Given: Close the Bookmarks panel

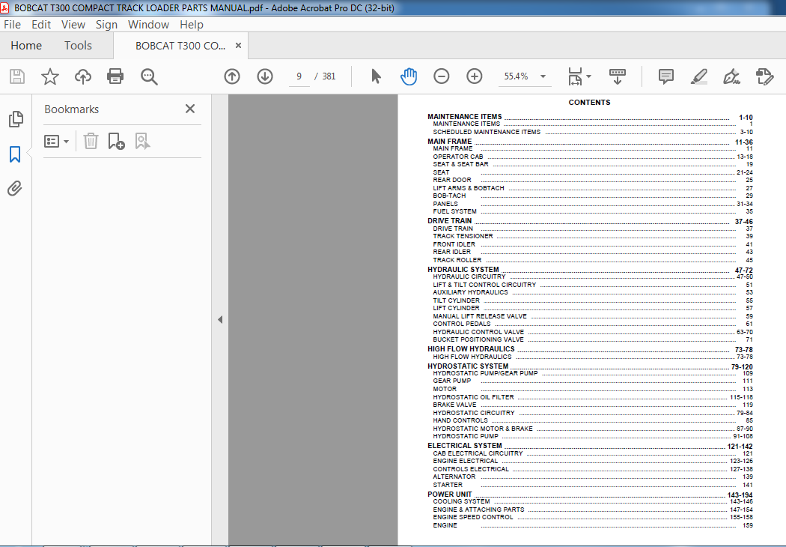Looking at the screenshot, I should (x=190, y=109).
